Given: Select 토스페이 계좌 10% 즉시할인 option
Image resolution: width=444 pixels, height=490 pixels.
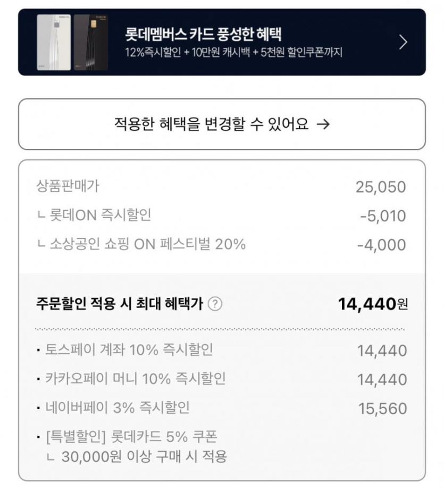Looking at the screenshot, I should click(x=129, y=350).
